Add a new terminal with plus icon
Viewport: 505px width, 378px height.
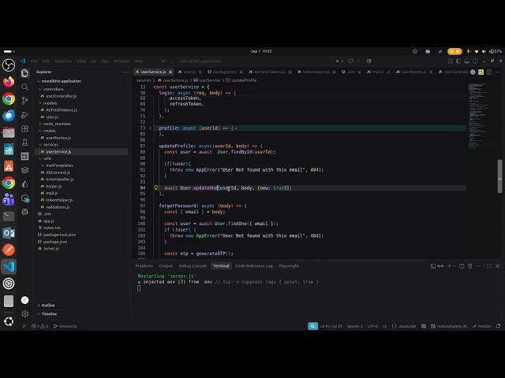tap(449, 266)
